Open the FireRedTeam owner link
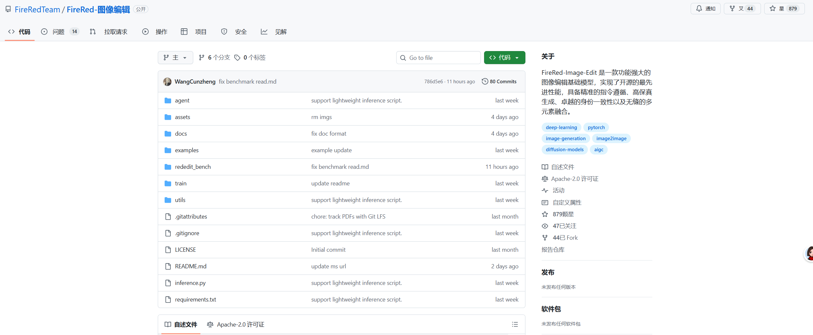This screenshot has height=335, width=813. point(37,9)
